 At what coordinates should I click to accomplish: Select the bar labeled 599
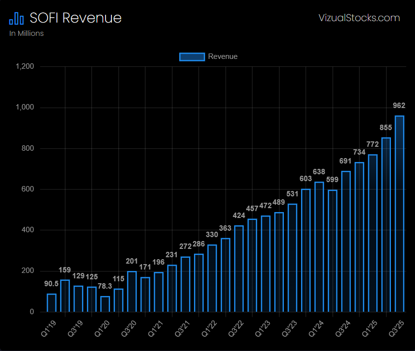pos(332,251)
